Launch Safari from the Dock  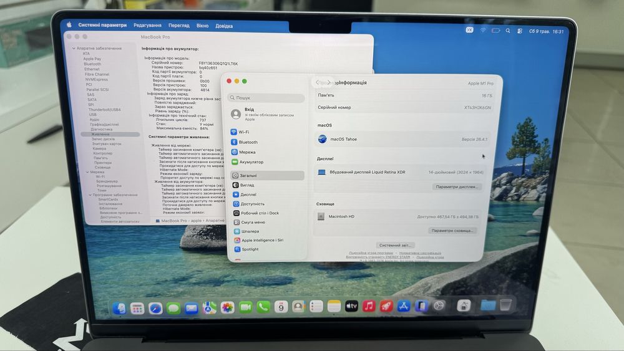(x=155, y=308)
